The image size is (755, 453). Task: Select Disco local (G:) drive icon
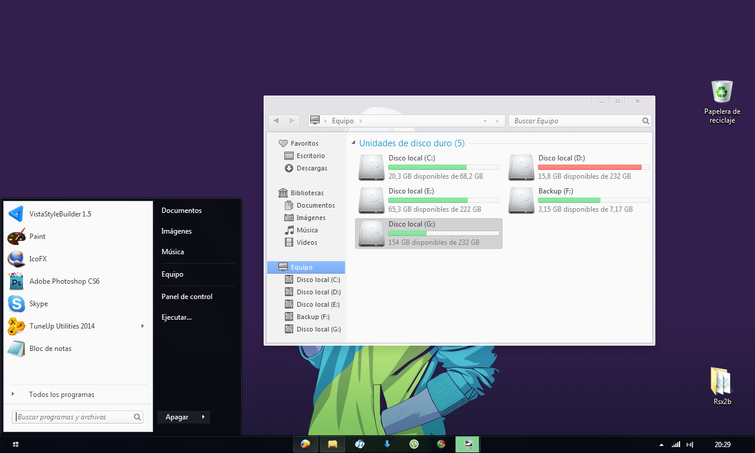[x=371, y=234]
